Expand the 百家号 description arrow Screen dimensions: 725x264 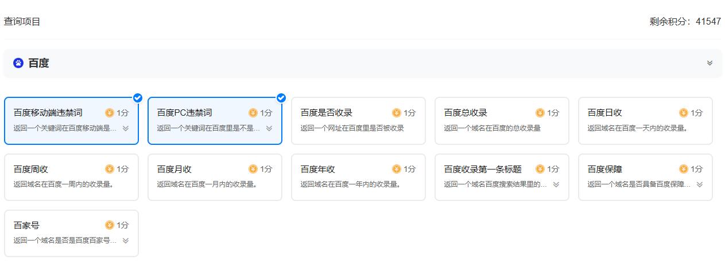click(x=126, y=241)
